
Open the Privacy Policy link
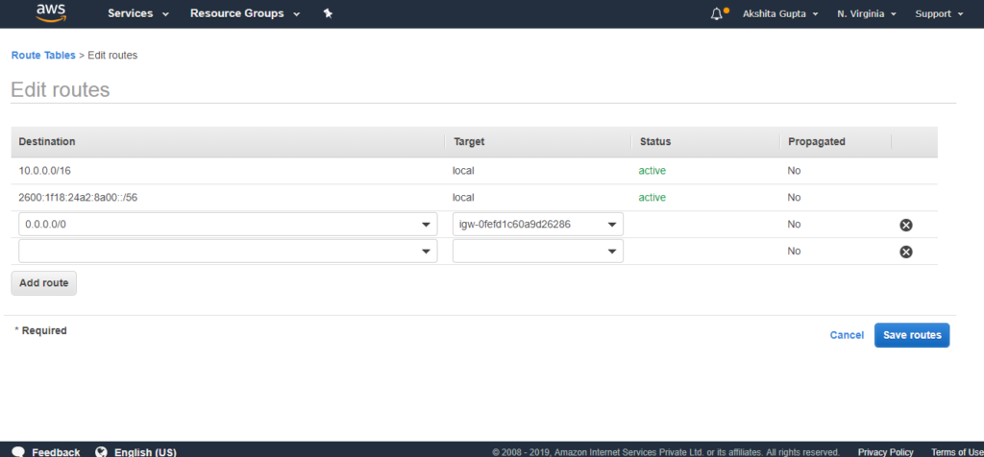(x=885, y=452)
